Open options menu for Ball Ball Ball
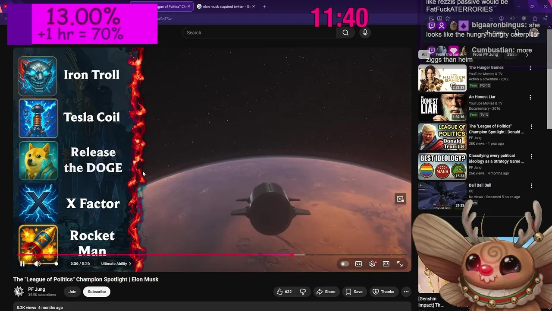Image resolution: width=552 pixels, height=311 pixels. click(x=531, y=186)
